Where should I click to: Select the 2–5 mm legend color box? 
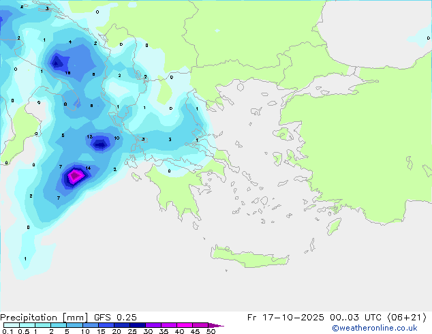tap(59, 325)
